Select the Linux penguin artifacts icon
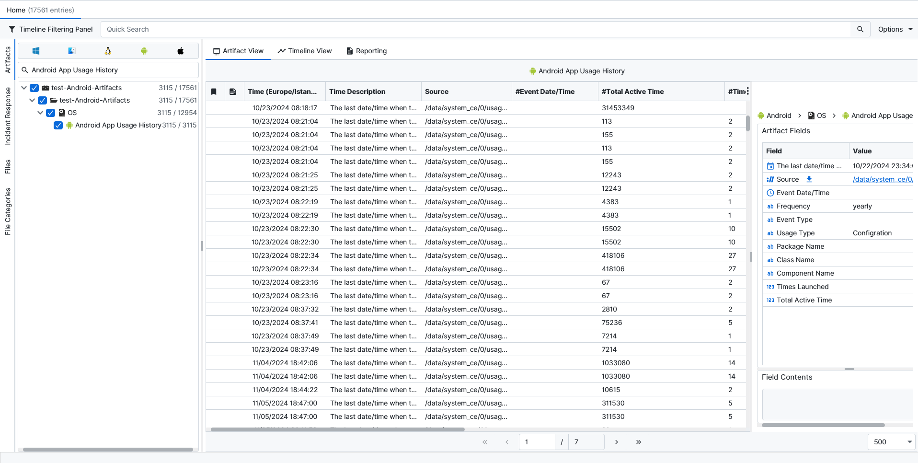 point(108,51)
